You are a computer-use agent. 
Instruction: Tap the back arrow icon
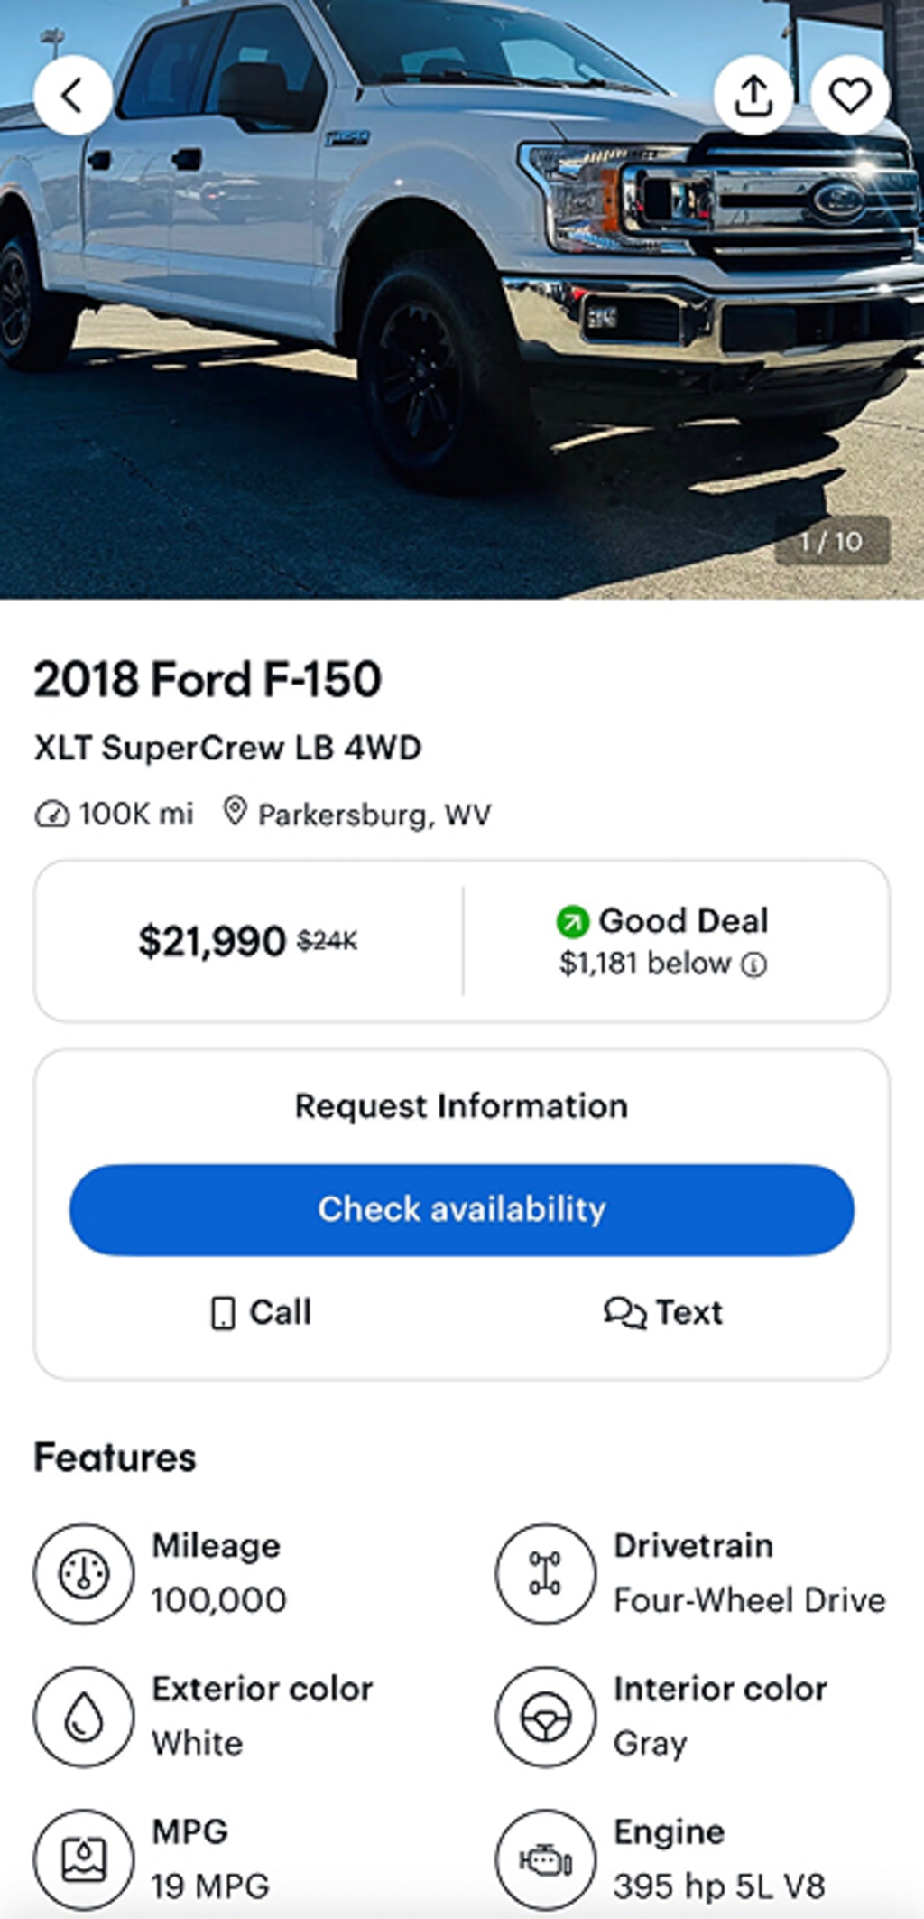click(x=73, y=95)
